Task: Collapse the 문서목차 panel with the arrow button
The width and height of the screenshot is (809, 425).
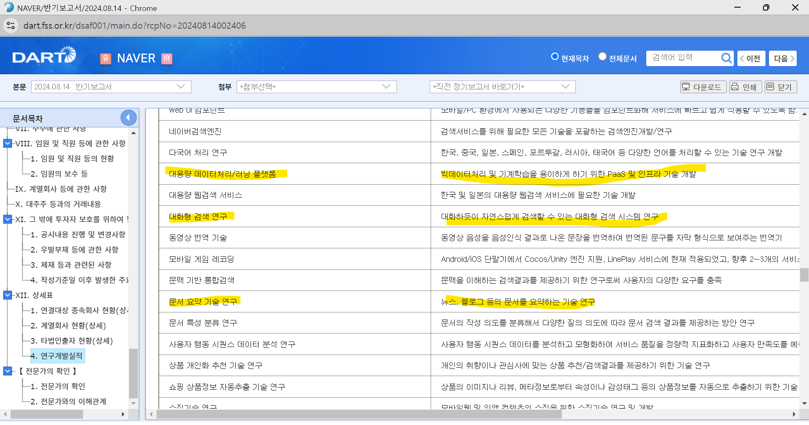Action: (x=128, y=118)
